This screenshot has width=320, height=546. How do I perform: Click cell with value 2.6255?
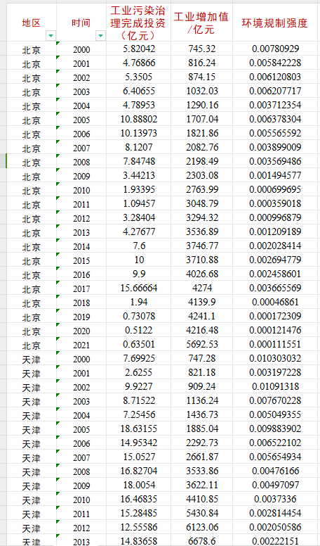[139, 373]
